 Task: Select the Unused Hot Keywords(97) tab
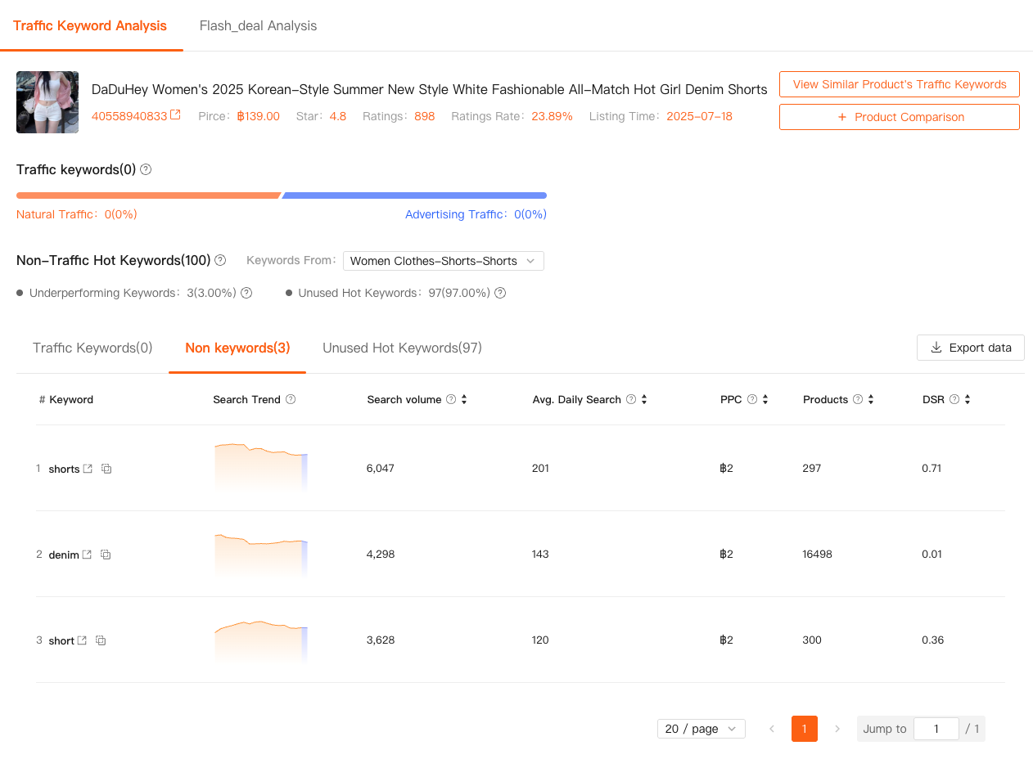pyautogui.click(x=402, y=348)
